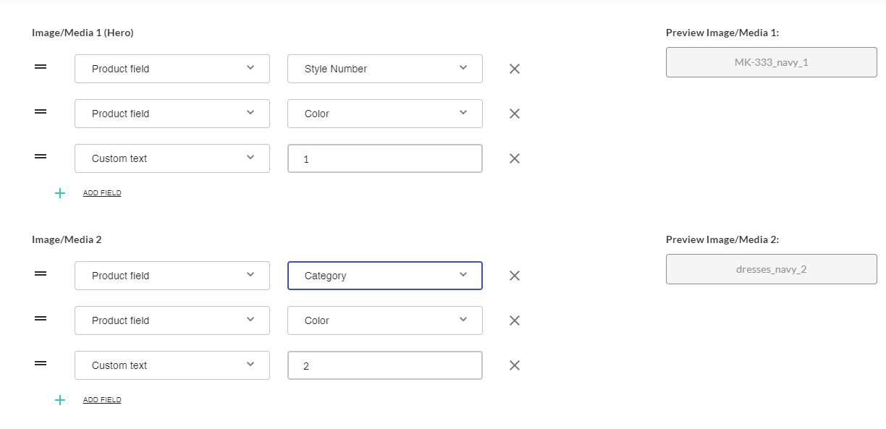Click plus icon under Image/Media 2
The image size is (886, 429).
60,400
